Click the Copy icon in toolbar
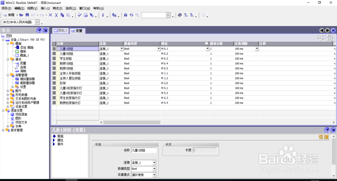The image size is (337, 181). 62,15
